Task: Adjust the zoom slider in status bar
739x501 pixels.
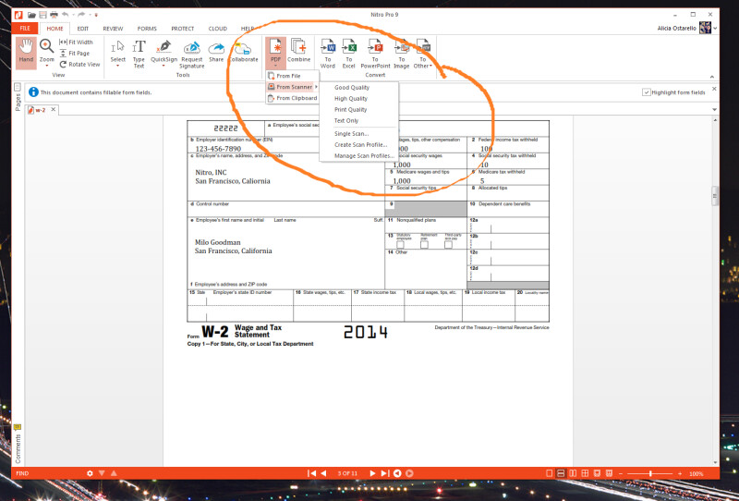Action: point(650,473)
